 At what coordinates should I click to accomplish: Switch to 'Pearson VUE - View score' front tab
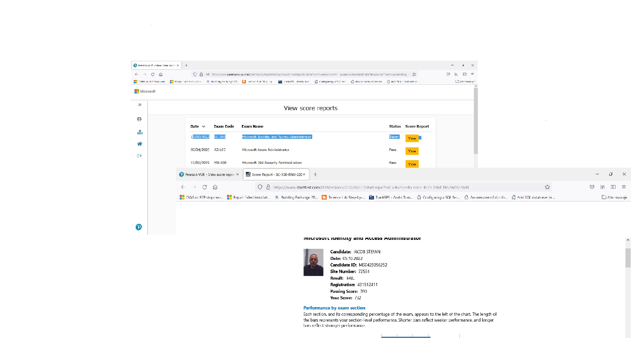pos(209,175)
